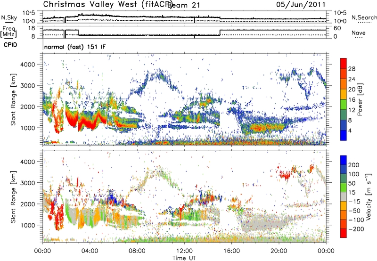377x261 pixels.
Task: Click the date '05/Jun/2011'
Action: (x=301, y=5)
